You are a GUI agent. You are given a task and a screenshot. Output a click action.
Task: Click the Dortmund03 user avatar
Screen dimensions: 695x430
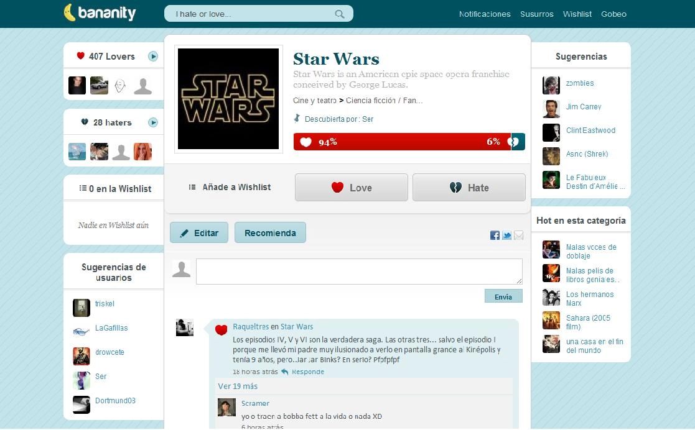click(82, 405)
